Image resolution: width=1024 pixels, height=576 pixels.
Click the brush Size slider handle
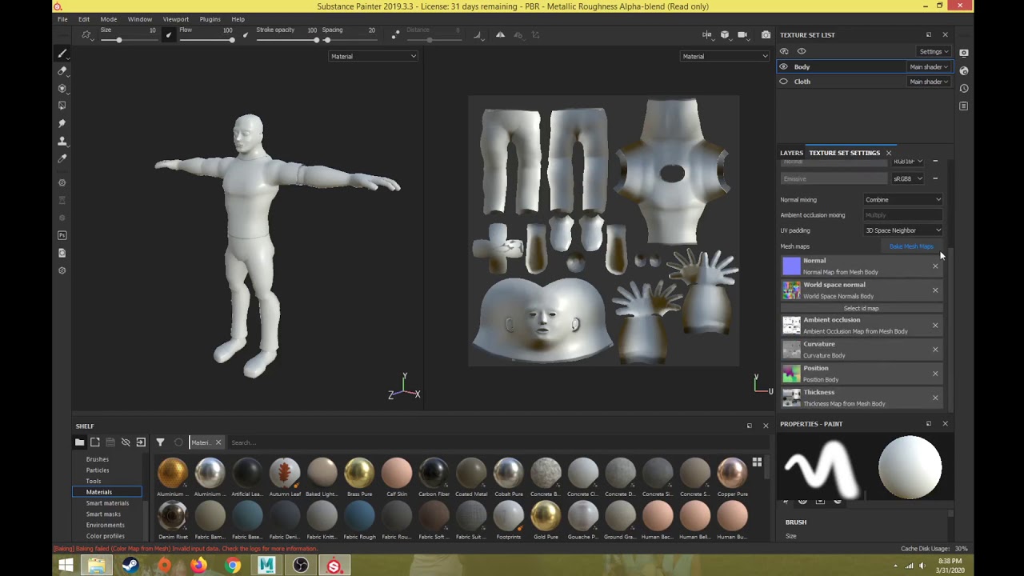[x=119, y=40]
